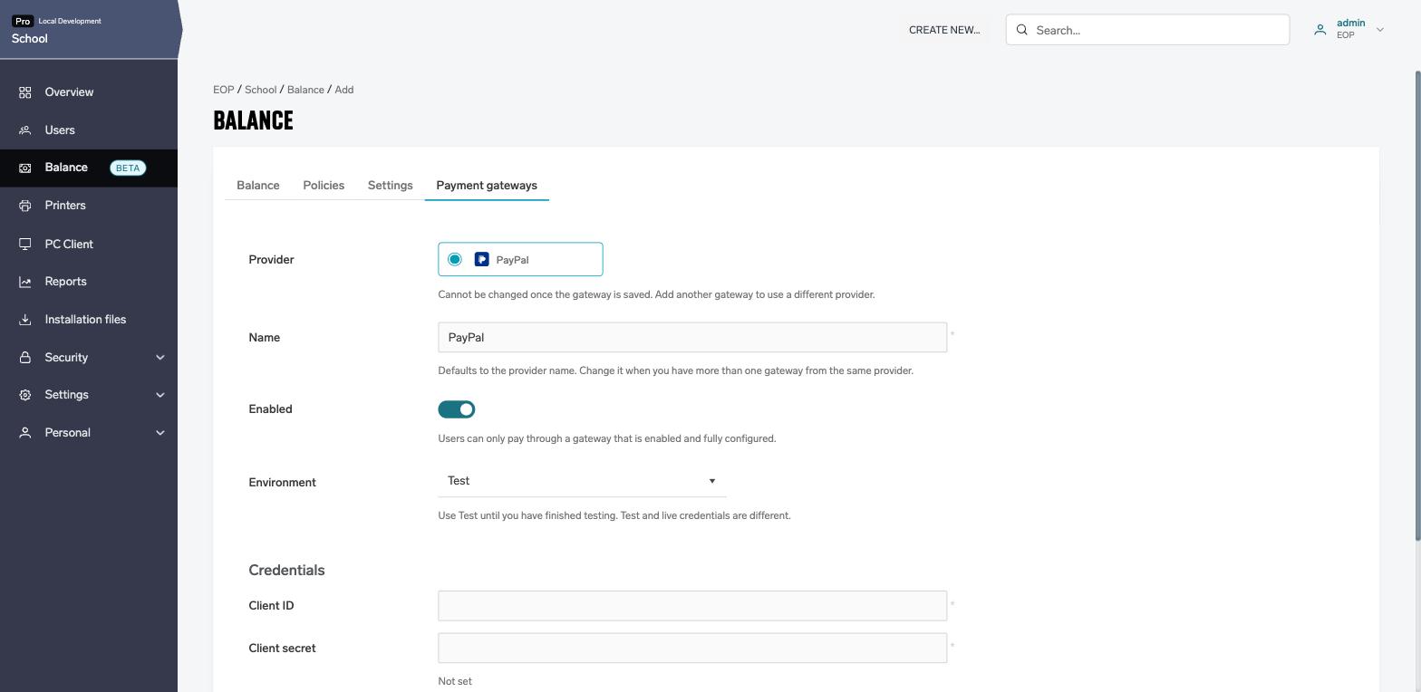Toggle the Enabled switch off
This screenshot has width=1421, height=692.
point(457,409)
